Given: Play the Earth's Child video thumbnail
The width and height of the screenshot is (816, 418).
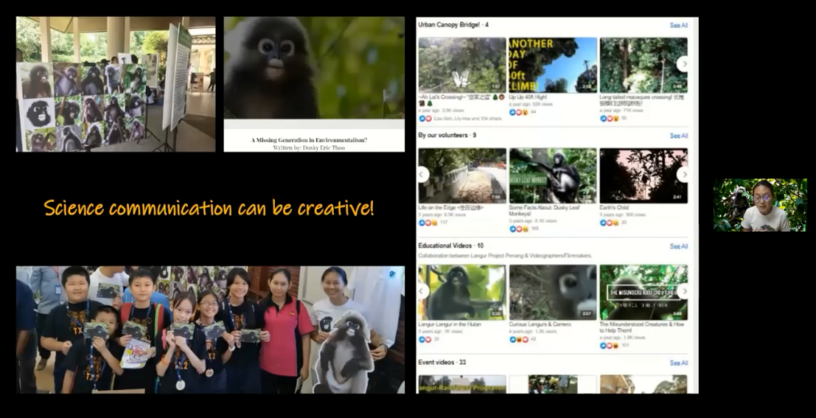Looking at the screenshot, I should click(643, 175).
